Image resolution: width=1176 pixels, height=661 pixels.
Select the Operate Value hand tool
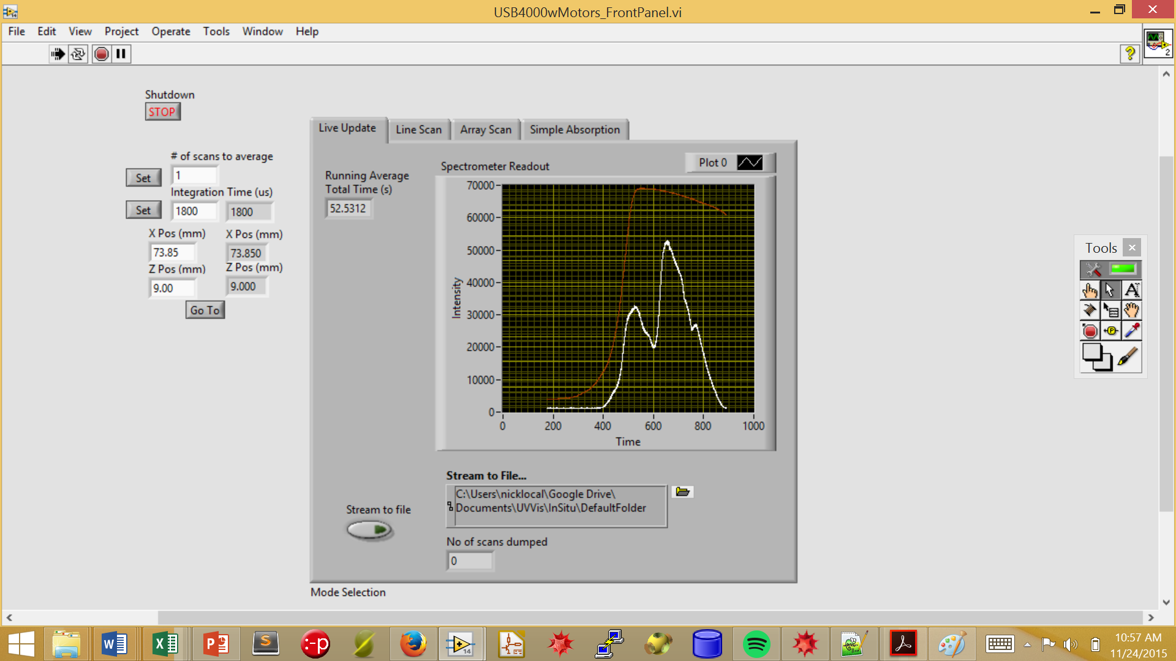pos(1090,290)
